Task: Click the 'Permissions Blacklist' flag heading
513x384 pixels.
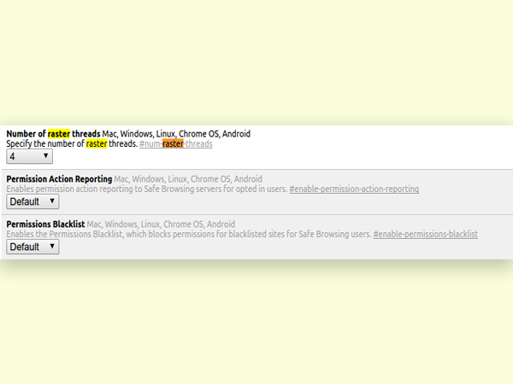Action: coord(46,224)
